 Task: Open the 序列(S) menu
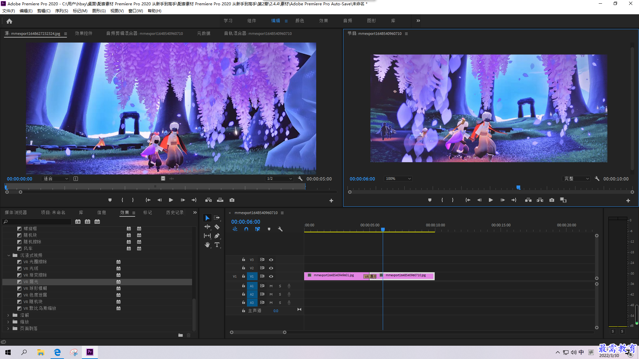[x=62, y=11]
